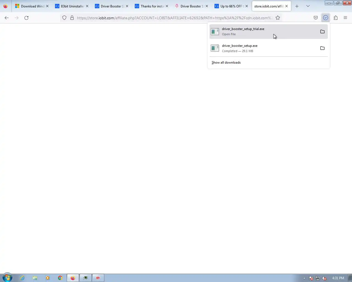Close the Download Windows tab
The image size is (352, 282).
click(x=47, y=6)
